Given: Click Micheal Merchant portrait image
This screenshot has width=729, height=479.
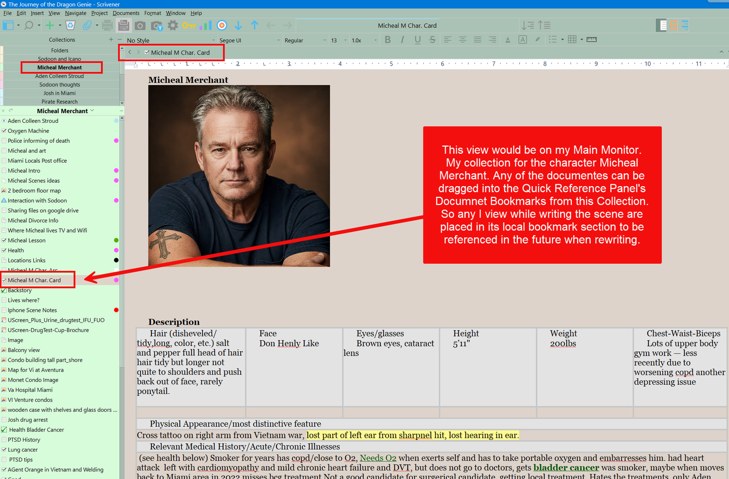Looking at the screenshot, I should pos(239,176).
